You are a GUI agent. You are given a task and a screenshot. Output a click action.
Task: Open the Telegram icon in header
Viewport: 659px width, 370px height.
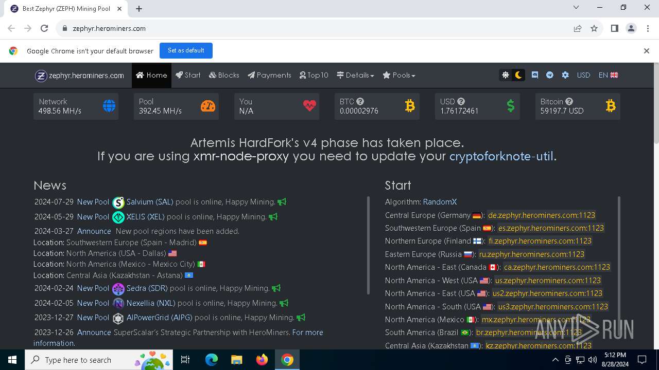point(550,75)
